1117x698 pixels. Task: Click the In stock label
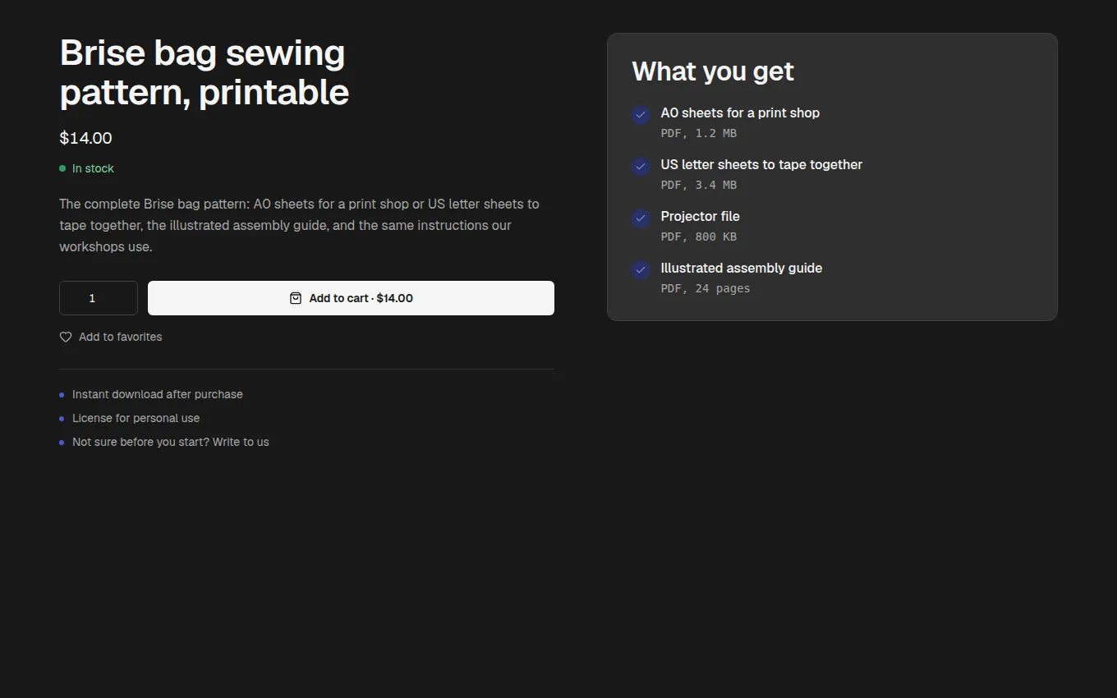(93, 168)
